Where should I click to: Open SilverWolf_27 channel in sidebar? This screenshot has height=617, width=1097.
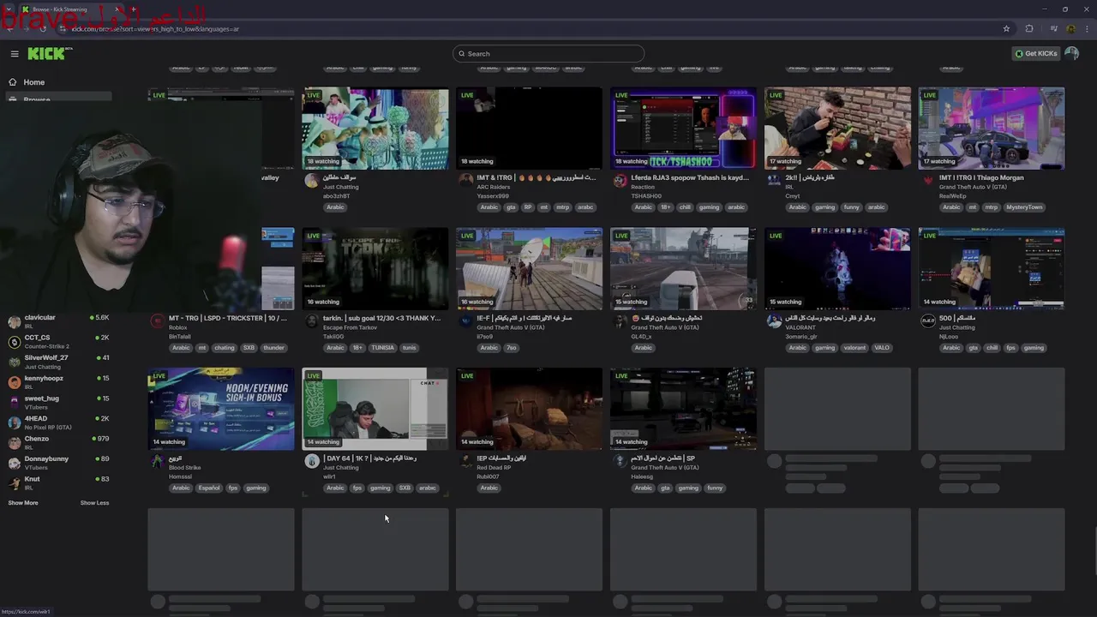point(57,362)
